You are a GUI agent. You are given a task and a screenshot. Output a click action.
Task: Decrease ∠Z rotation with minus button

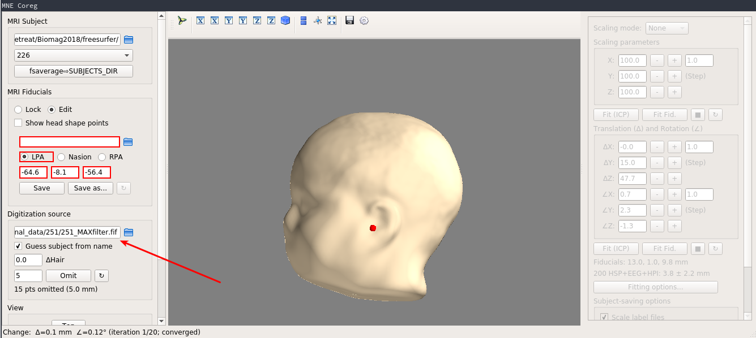point(657,226)
